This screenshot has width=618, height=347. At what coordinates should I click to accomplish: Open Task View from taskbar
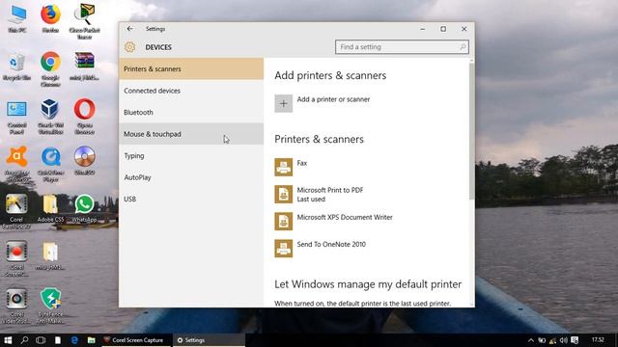(41, 340)
